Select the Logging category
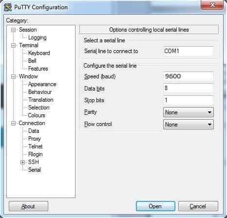227x218 pixels. pos(38,37)
